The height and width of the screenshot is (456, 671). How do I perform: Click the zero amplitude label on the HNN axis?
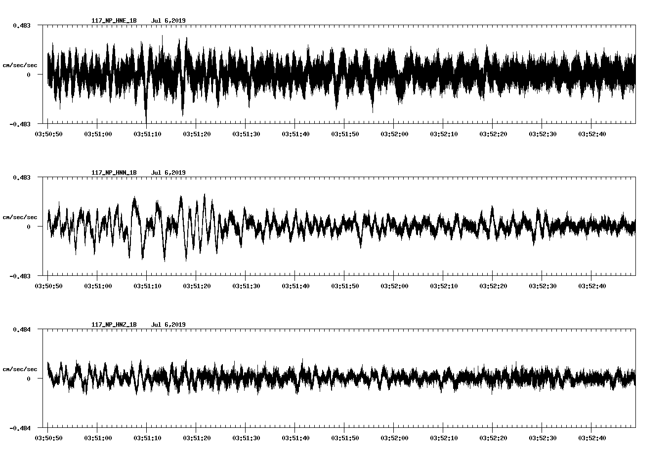(x=29, y=227)
